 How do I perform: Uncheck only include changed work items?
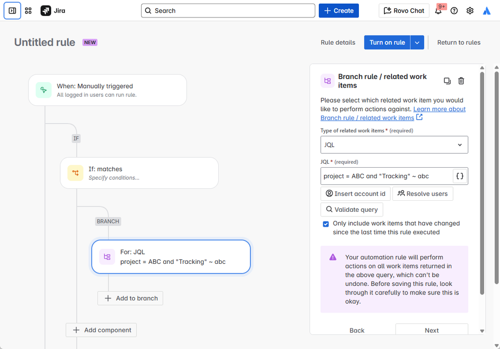[325, 224]
